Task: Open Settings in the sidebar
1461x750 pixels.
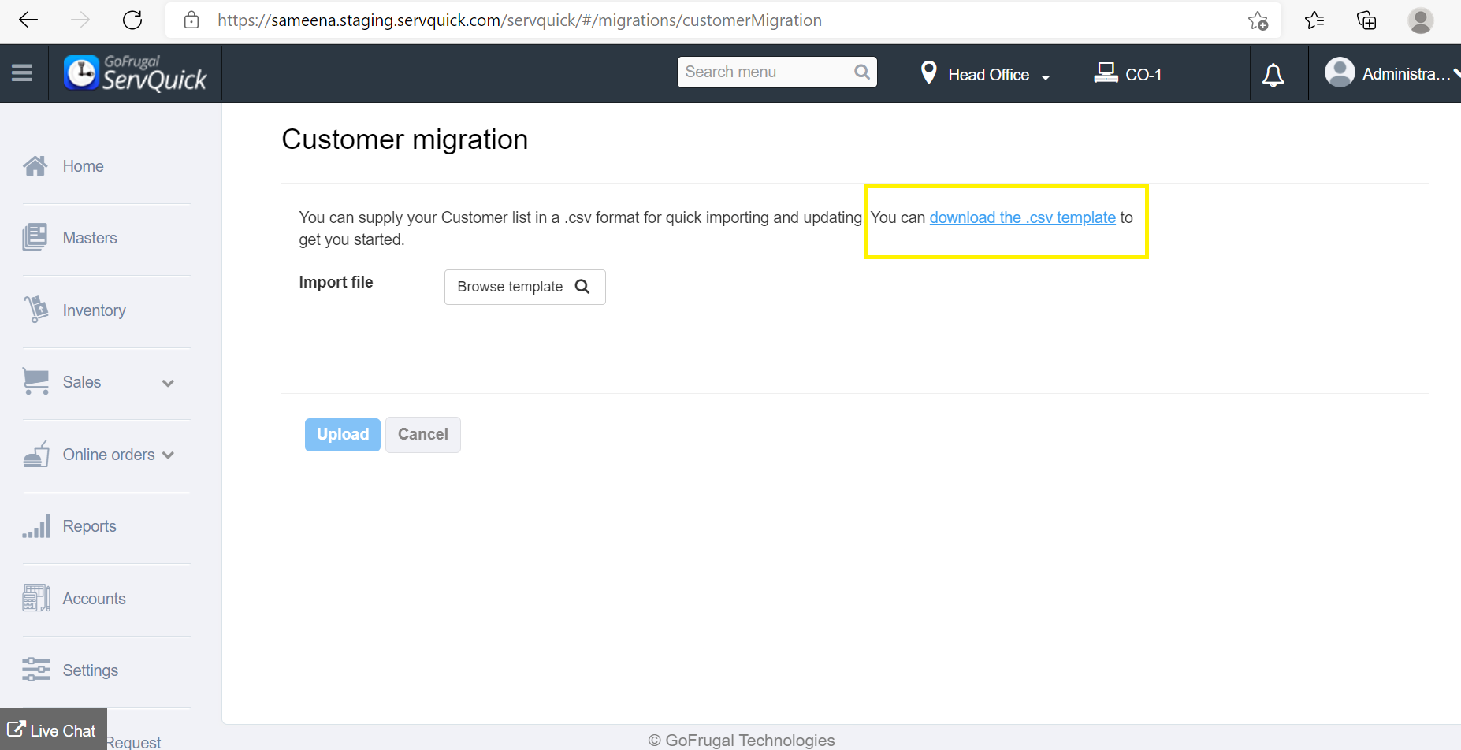Action: pos(90,670)
